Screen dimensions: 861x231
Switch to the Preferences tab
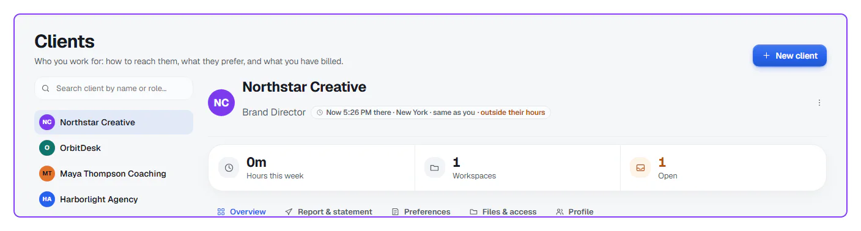421,211
